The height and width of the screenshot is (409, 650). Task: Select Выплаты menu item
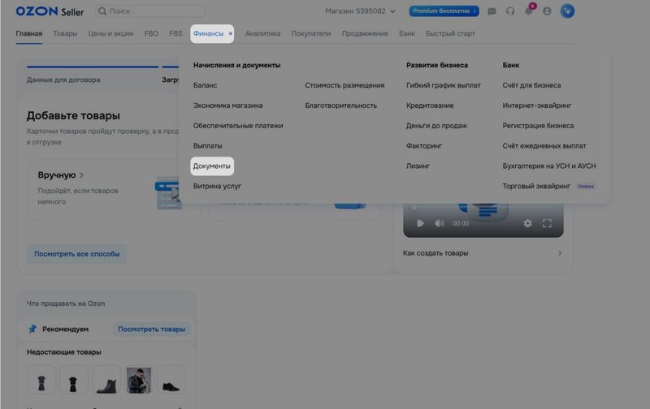[x=208, y=146]
